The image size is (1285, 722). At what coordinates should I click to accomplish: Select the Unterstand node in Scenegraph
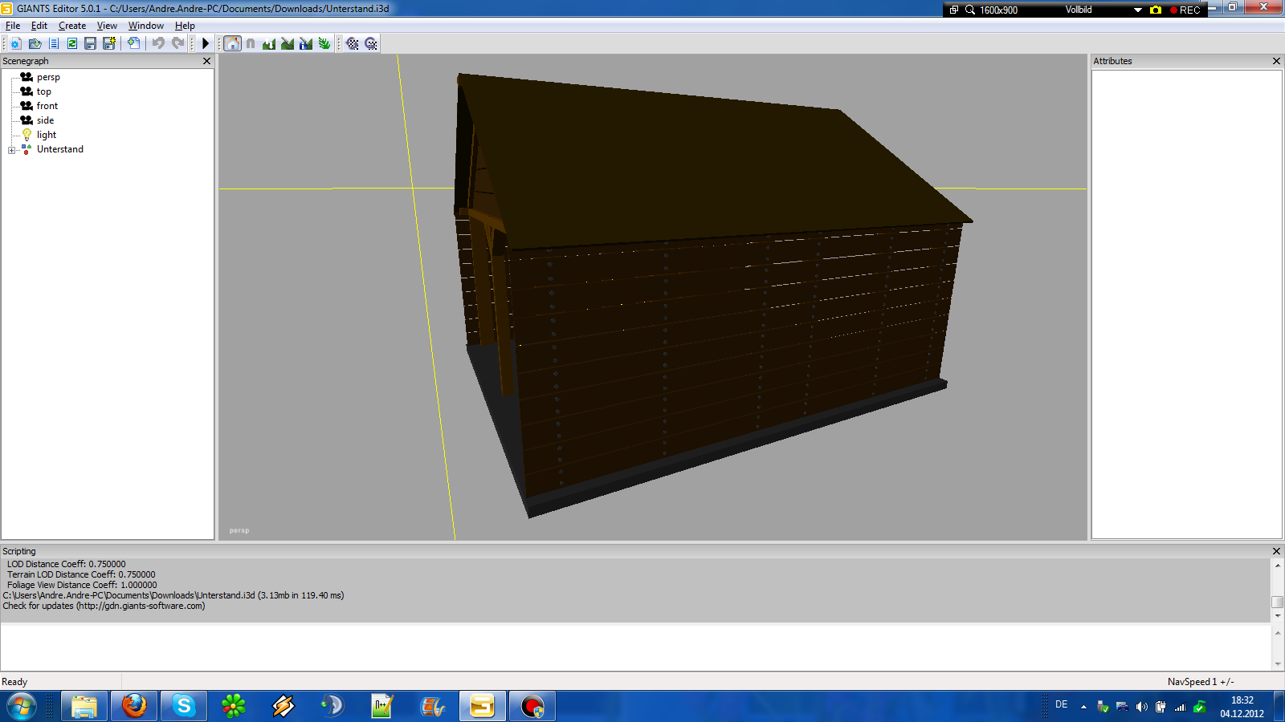[x=60, y=149]
